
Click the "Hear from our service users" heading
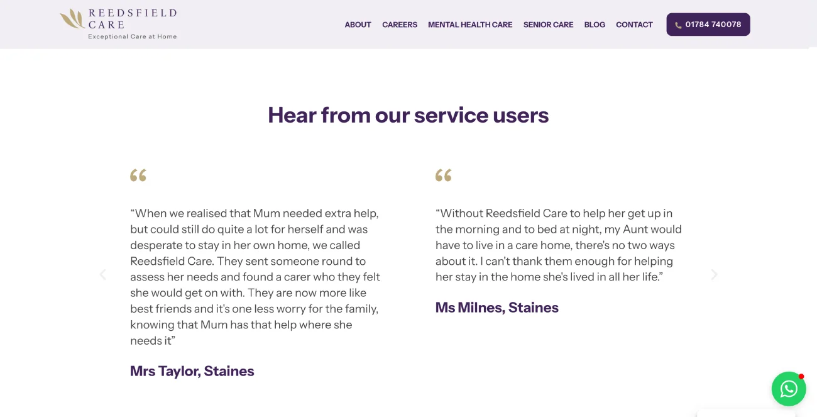click(409, 115)
